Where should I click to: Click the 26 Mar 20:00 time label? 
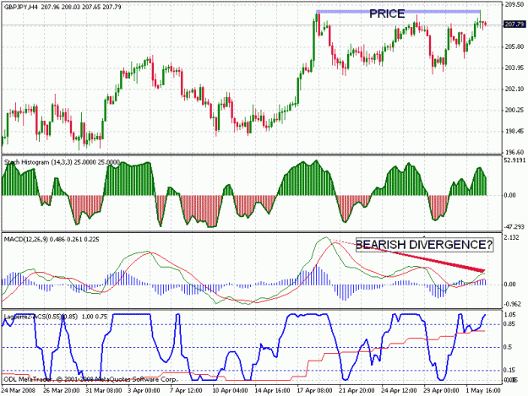62,390
